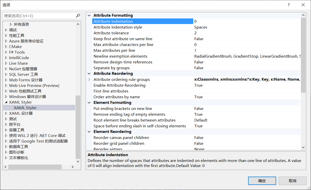Expand the 性能工具 node
Viewport: 311px width, 190px height.
coord(6,36)
